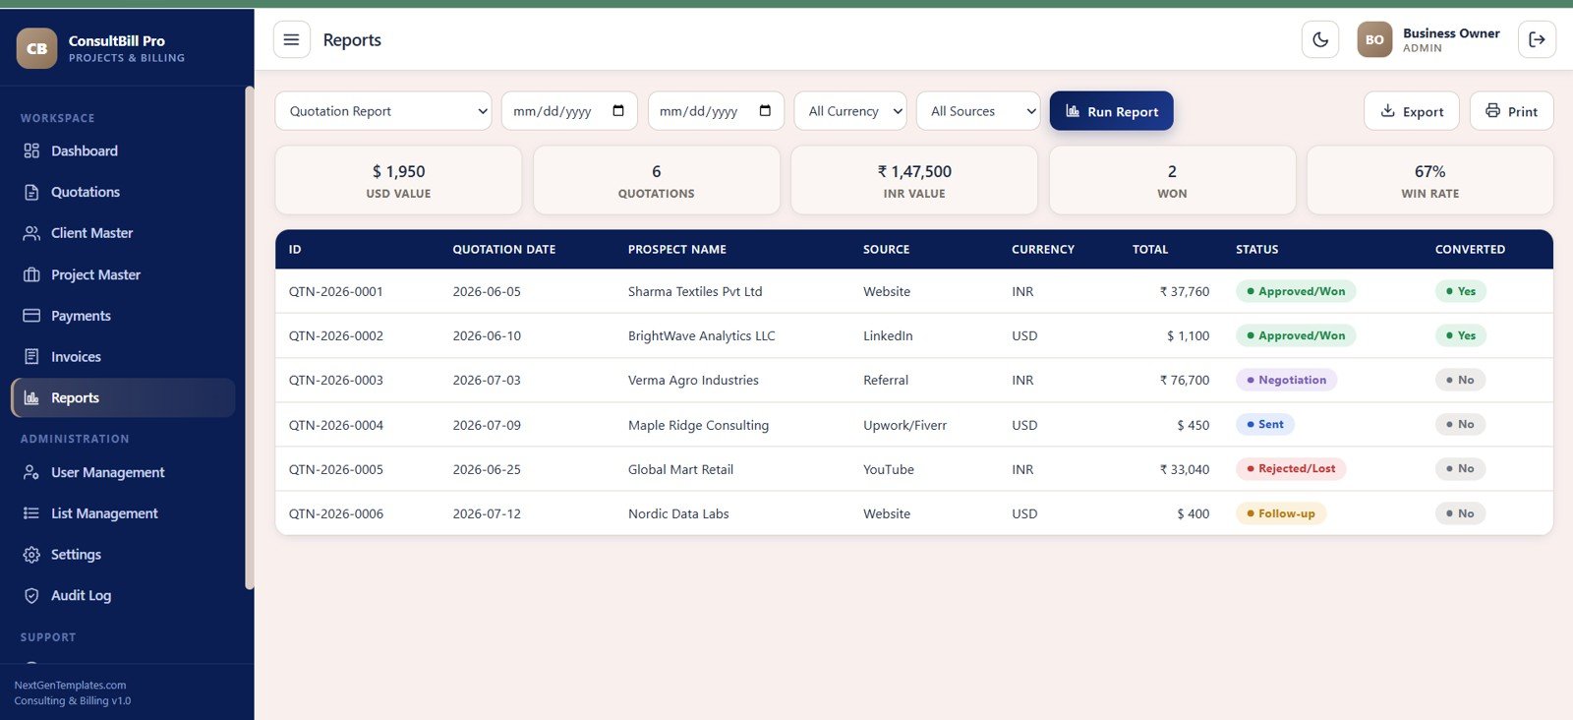Click the end date input field
The width and height of the screenshot is (1573, 720).
(x=716, y=111)
